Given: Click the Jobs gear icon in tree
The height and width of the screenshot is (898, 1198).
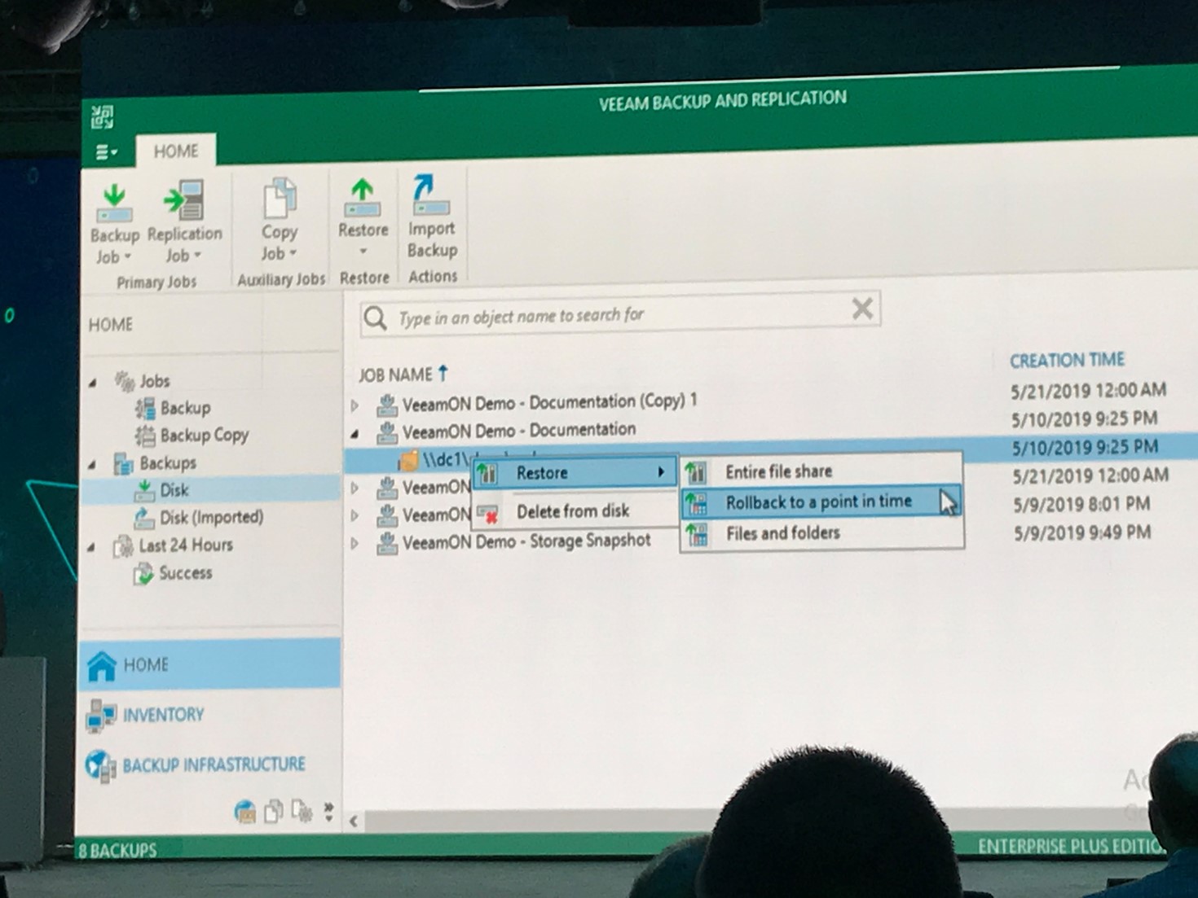Looking at the screenshot, I should [x=125, y=380].
